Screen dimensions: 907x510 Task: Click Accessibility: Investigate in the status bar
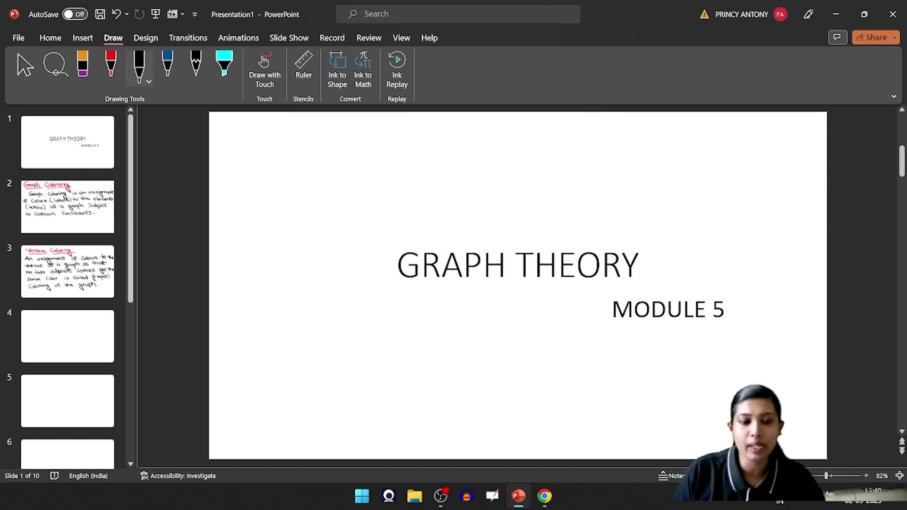[178, 476]
